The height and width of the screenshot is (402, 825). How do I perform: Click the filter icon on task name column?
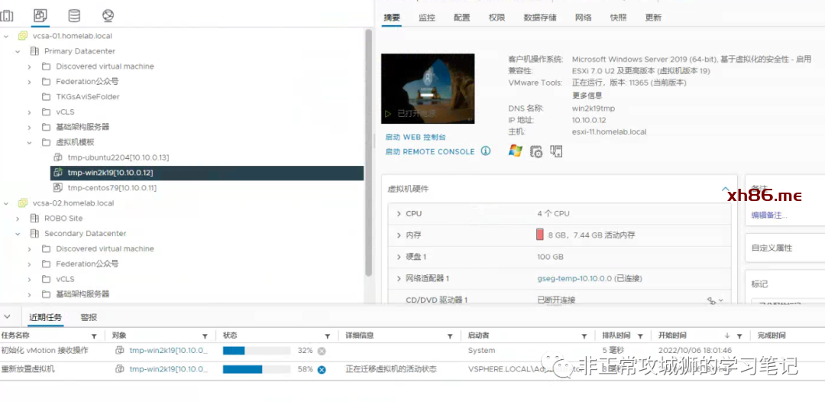pyautogui.click(x=94, y=336)
